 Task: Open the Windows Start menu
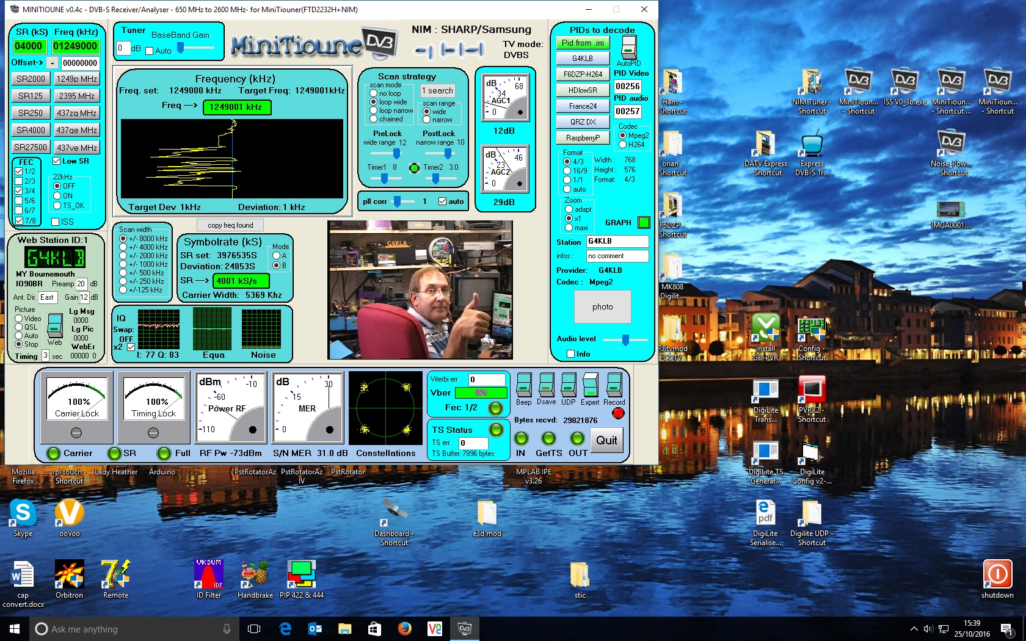15,629
